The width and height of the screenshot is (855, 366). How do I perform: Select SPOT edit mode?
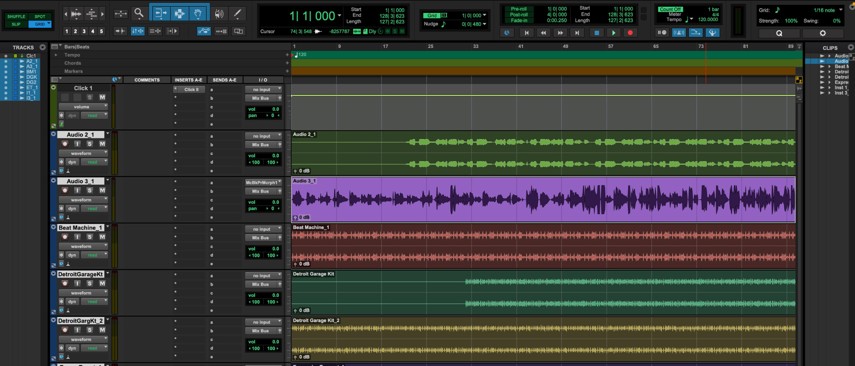point(40,17)
